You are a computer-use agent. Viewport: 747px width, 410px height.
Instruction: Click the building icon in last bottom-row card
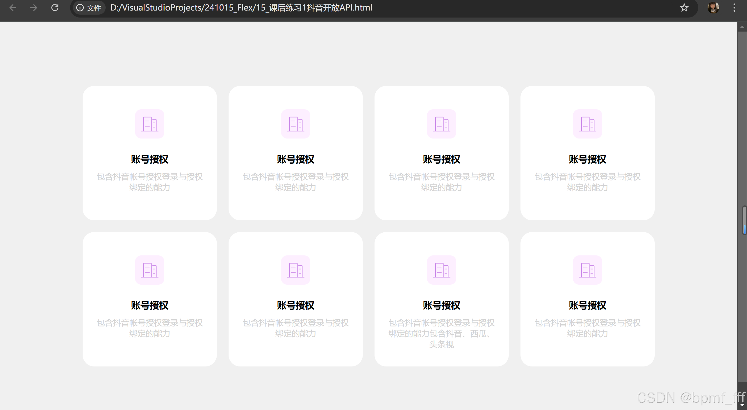pyautogui.click(x=587, y=270)
